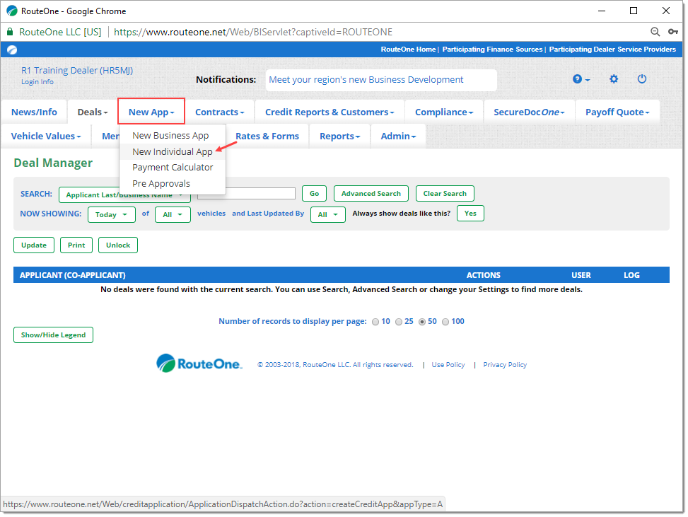Expand Credit Reports & Customers menu

click(x=330, y=112)
